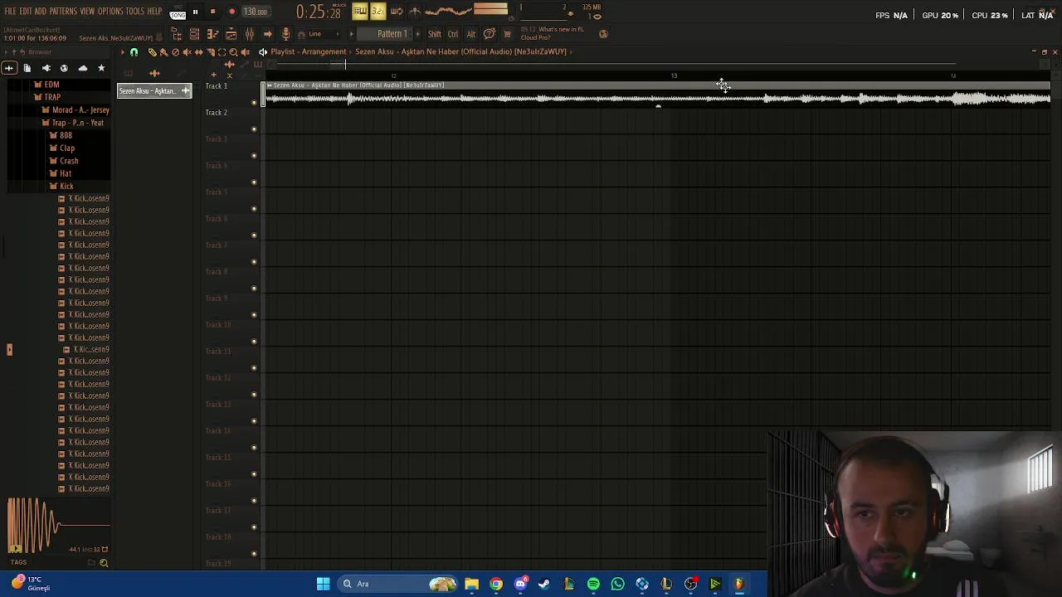The height and width of the screenshot is (597, 1062).
Task: Stop playback in transport bar
Action: coord(213,12)
